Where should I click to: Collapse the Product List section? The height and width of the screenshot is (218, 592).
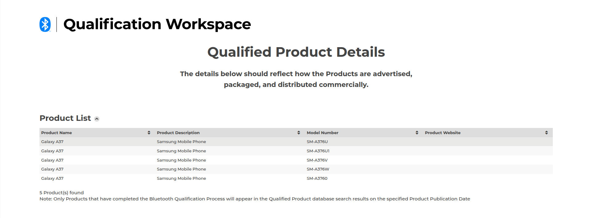[97, 119]
